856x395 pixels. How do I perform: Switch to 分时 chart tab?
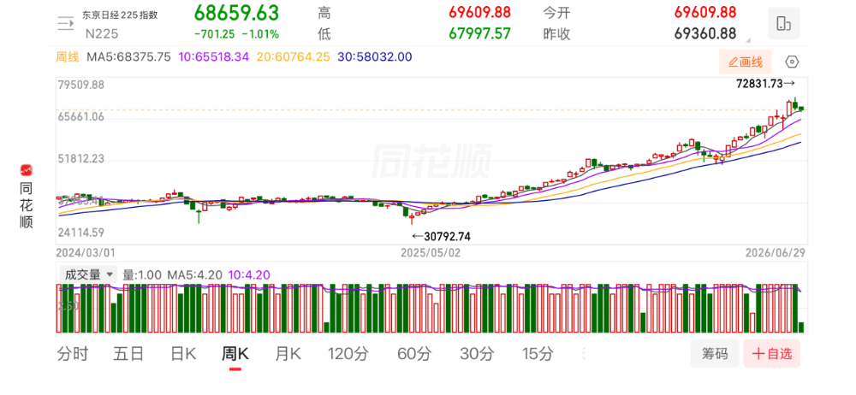coord(73,354)
